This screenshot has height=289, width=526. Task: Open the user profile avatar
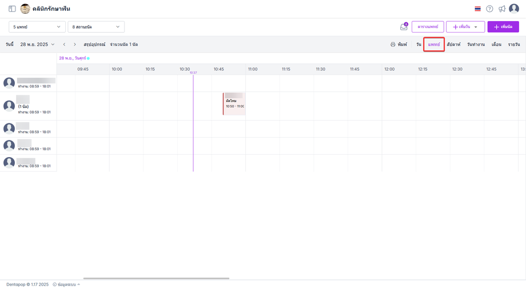pyautogui.click(x=514, y=9)
